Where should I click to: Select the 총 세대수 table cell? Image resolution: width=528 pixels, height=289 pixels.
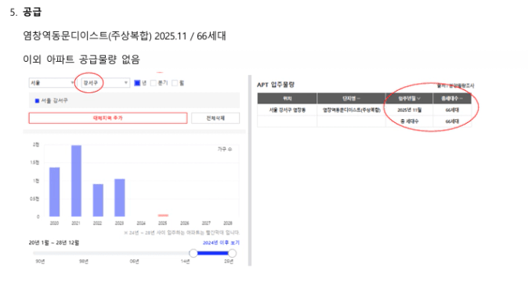[409, 121]
